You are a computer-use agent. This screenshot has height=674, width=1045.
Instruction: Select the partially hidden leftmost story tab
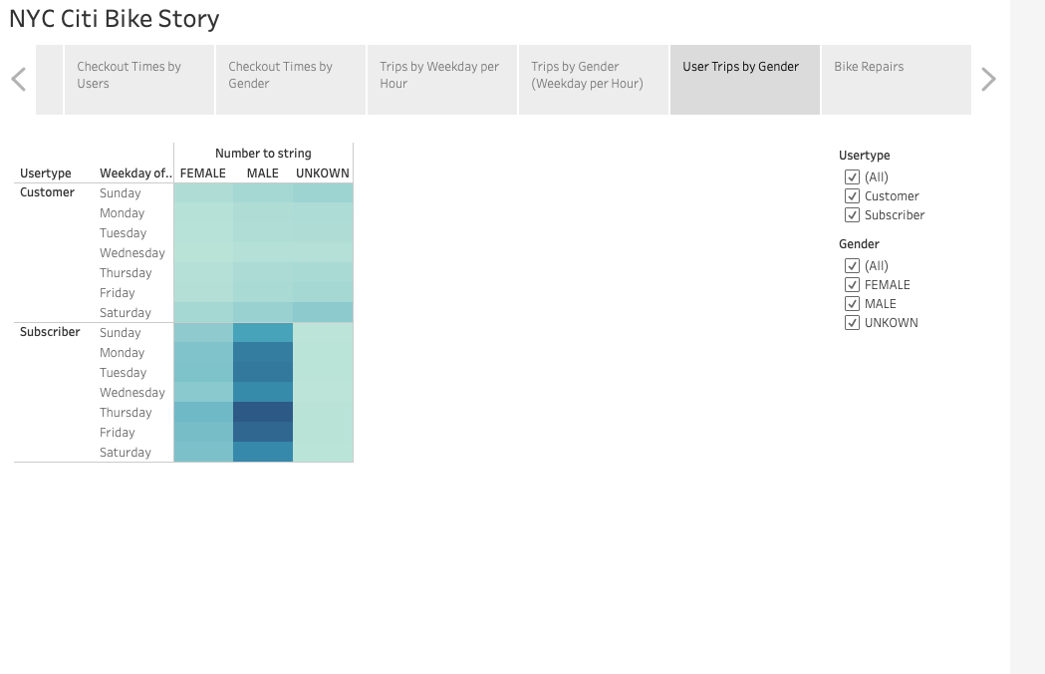pyautogui.click(x=50, y=80)
